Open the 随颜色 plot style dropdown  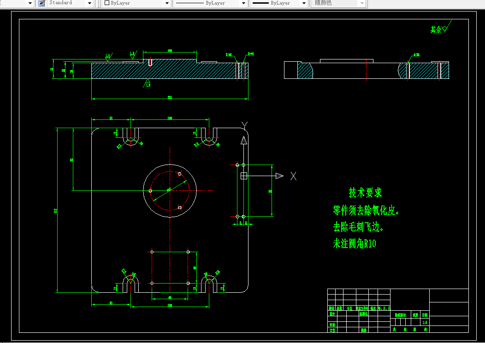coord(362,3)
